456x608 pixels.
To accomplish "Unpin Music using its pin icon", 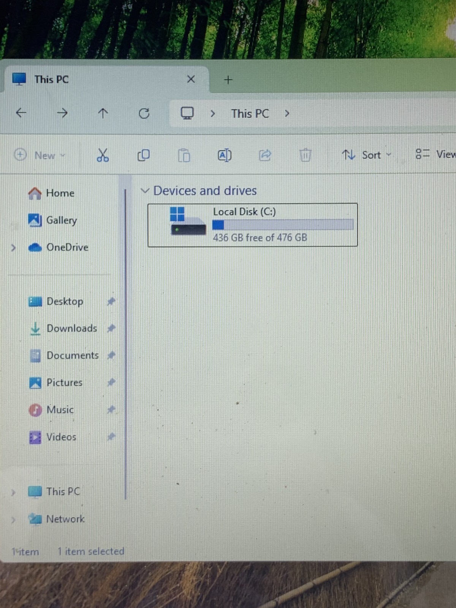I will coord(111,409).
